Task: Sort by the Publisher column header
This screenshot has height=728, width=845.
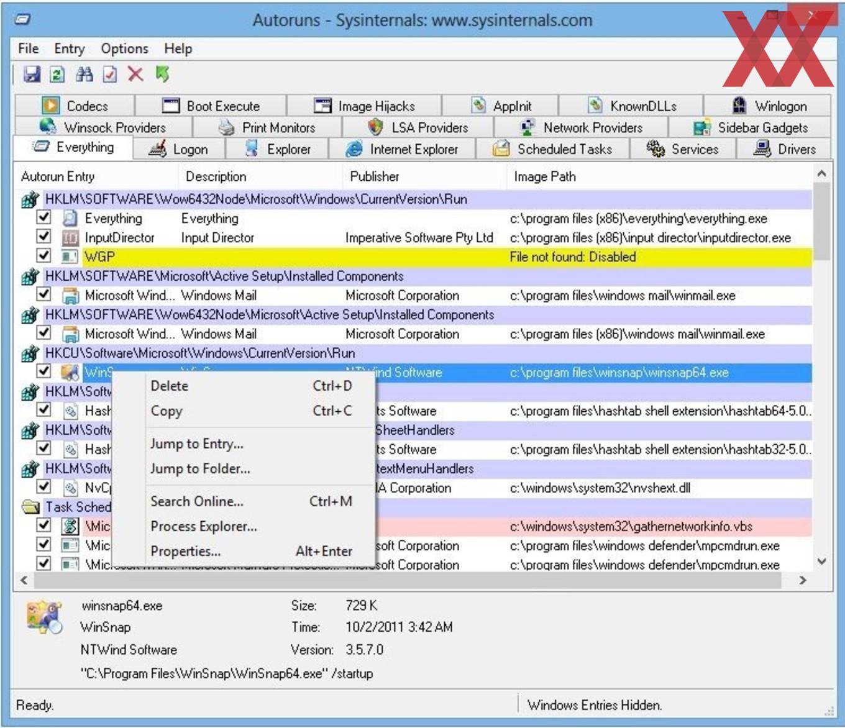Action: click(424, 176)
